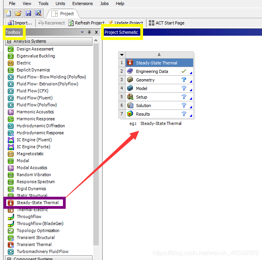Select Geometry cell in system A
Screen dimensions: 262x260
[x=159, y=80]
